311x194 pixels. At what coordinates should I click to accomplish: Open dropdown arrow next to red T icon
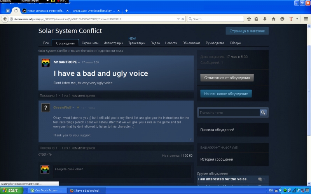coord(297,19)
